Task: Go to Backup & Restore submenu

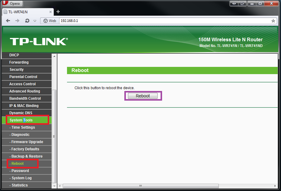Action: (x=27, y=156)
